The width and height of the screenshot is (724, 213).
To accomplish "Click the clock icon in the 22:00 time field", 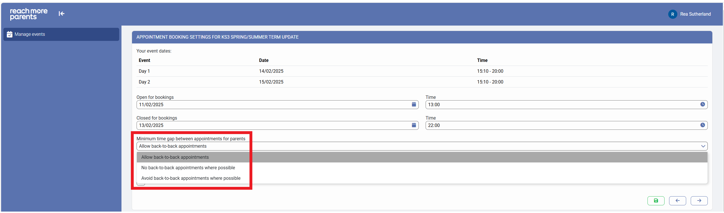I will pyautogui.click(x=702, y=125).
